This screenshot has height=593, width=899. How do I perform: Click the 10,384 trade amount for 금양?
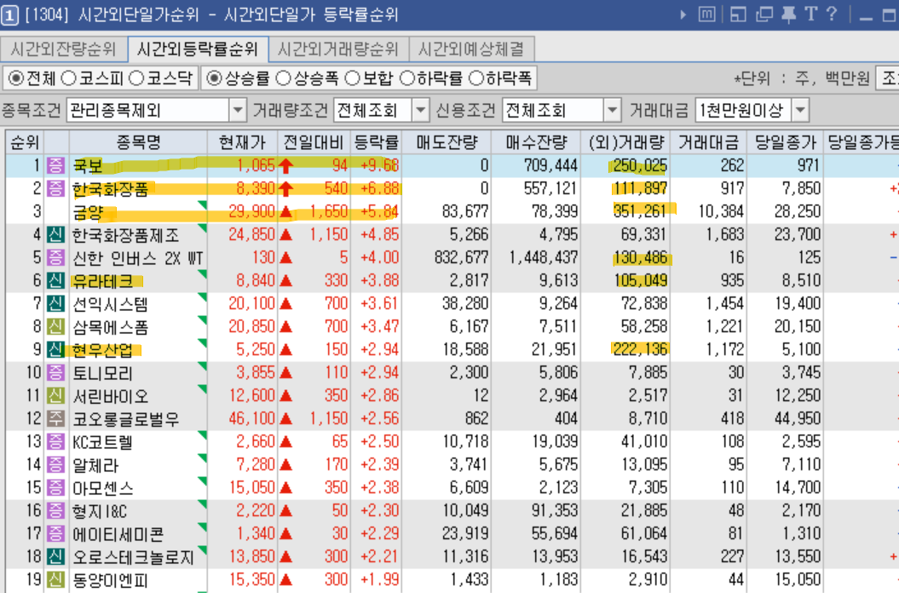pos(721,211)
